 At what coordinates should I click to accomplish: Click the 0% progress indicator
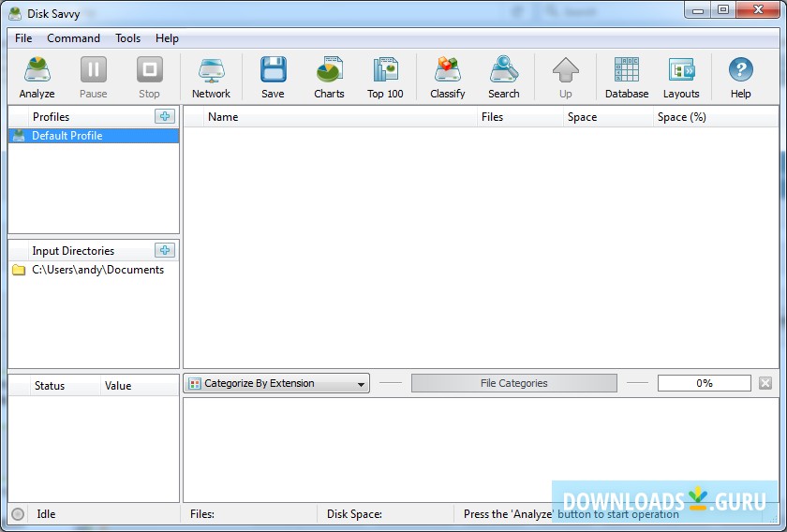pos(705,383)
